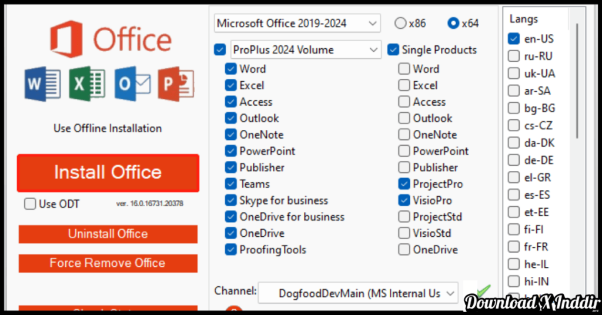This screenshot has width=602, height=315.
Task: Check the fr-FR language
Action: pyautogui.click(x=514, y=247)
